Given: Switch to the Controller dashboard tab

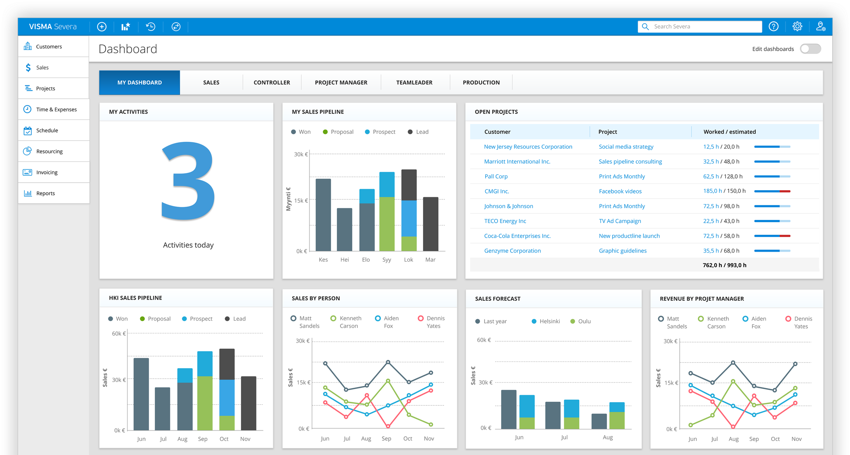Looking at the screenshot, I should [272, 82].
